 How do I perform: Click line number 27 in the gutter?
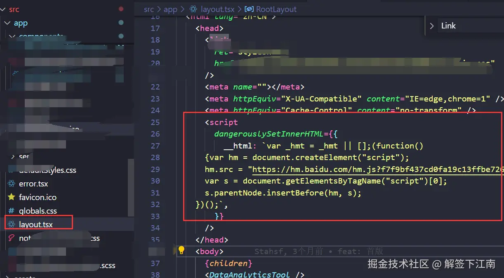click(x=155, y=146)
